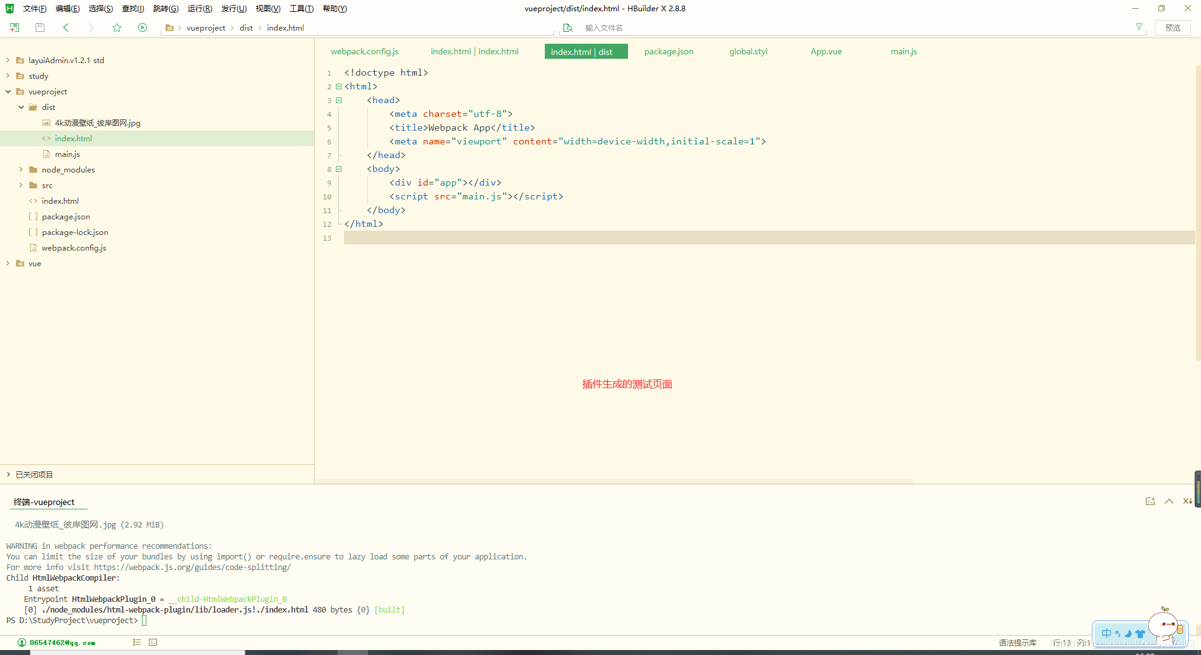1201x655 pixels.
Task: Collapse the dist folder arrow
Action: coord(21,107)
